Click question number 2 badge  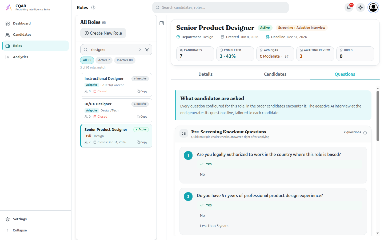[188, 197]
